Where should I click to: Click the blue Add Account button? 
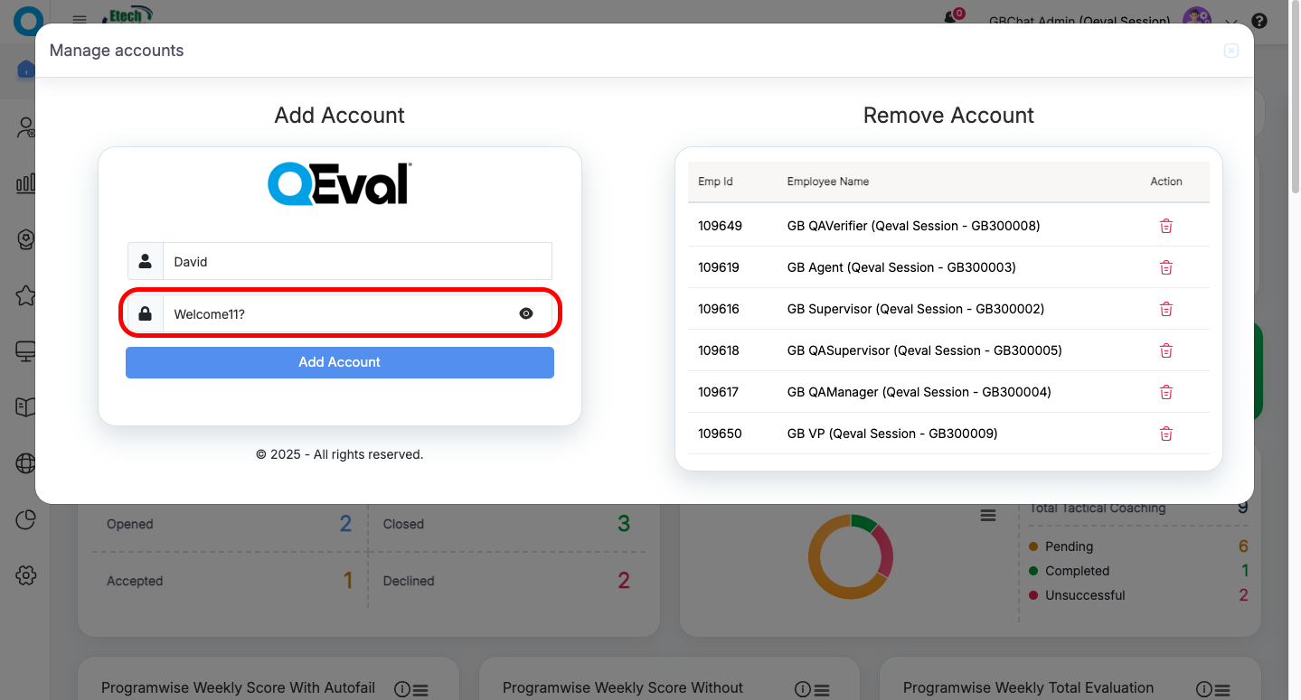pos(339,362)
